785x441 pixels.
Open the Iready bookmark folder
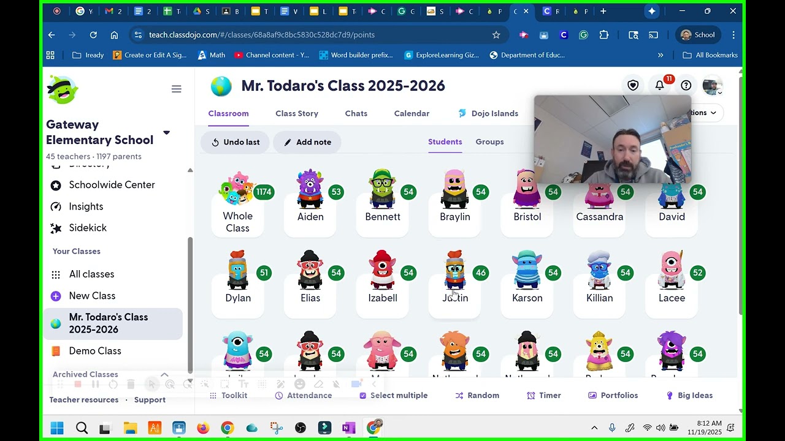[88, 55]
